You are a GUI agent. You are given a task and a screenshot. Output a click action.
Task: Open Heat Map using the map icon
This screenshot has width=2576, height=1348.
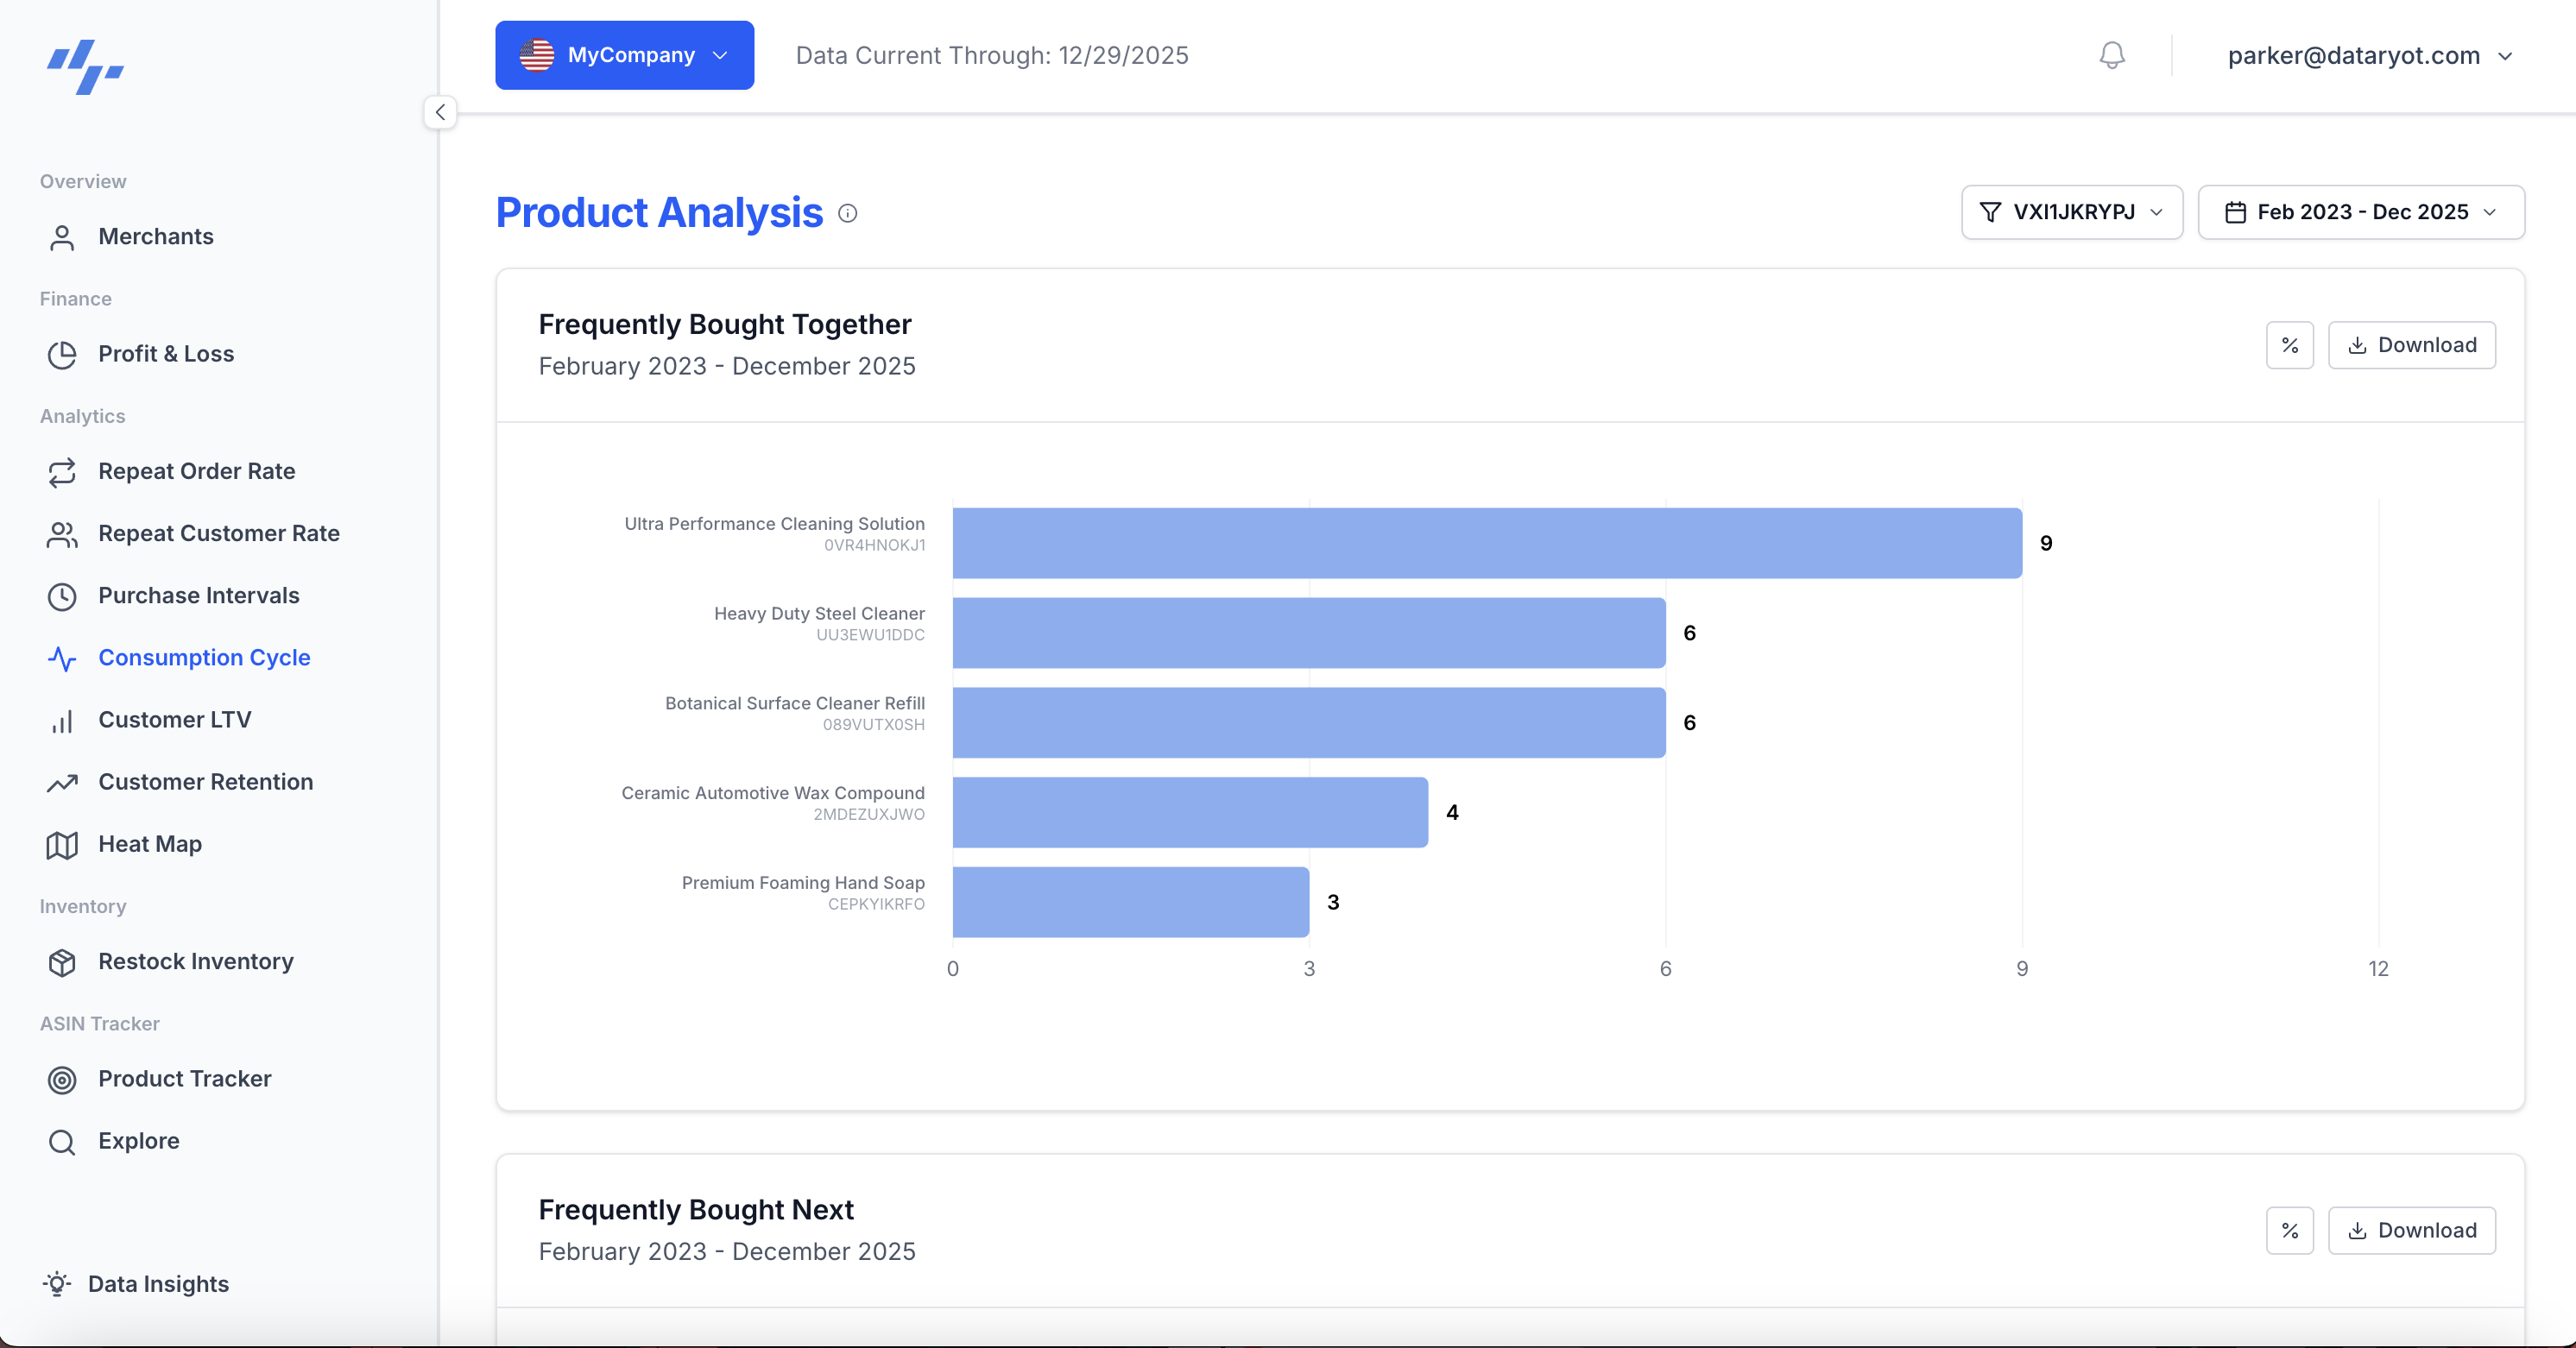(x=62, y=845)
